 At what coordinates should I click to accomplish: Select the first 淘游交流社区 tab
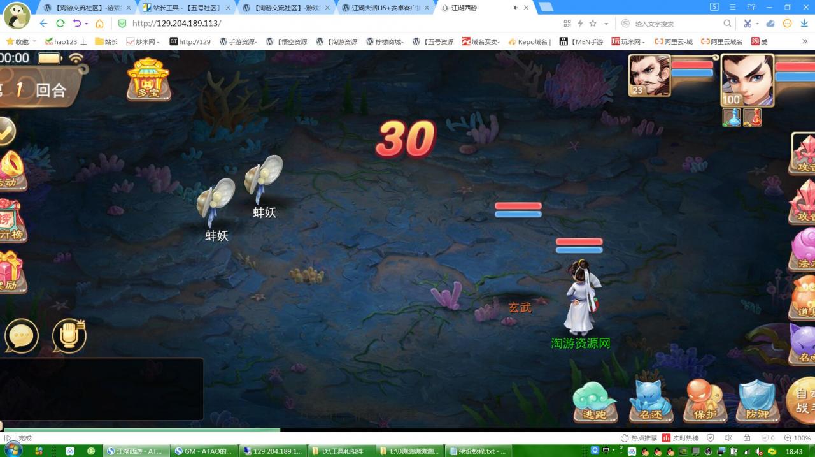coord(87,8)
